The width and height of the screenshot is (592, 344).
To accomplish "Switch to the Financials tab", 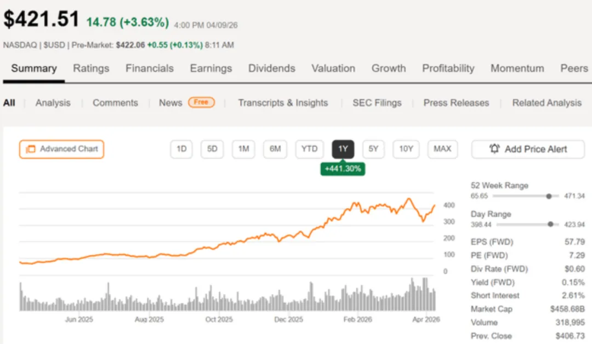I will click(x=149, y=69).
